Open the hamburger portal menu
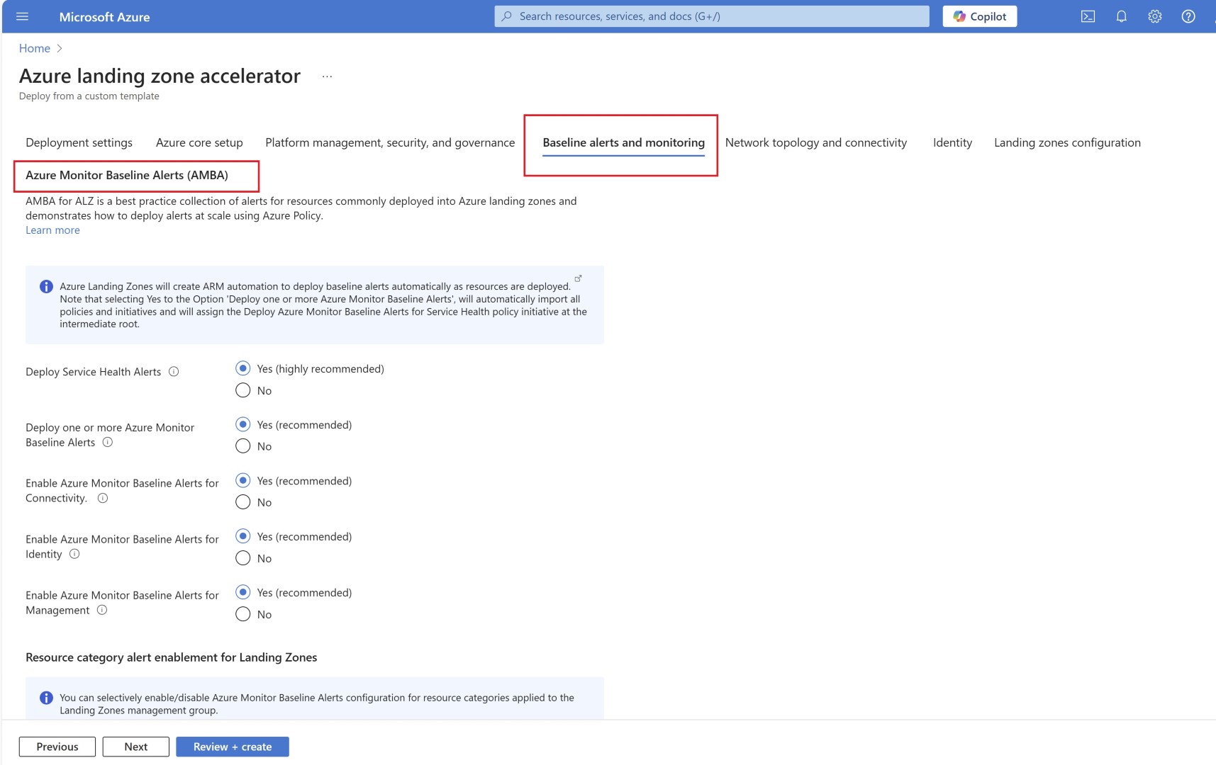 [x=22, y=16]
